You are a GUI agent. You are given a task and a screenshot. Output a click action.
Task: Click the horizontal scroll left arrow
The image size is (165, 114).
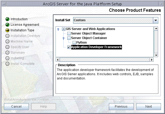click(58, 60)
